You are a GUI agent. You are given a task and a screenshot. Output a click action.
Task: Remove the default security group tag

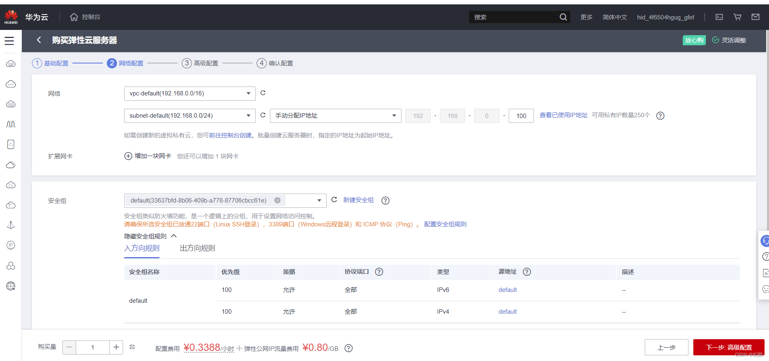pos(277,200)
